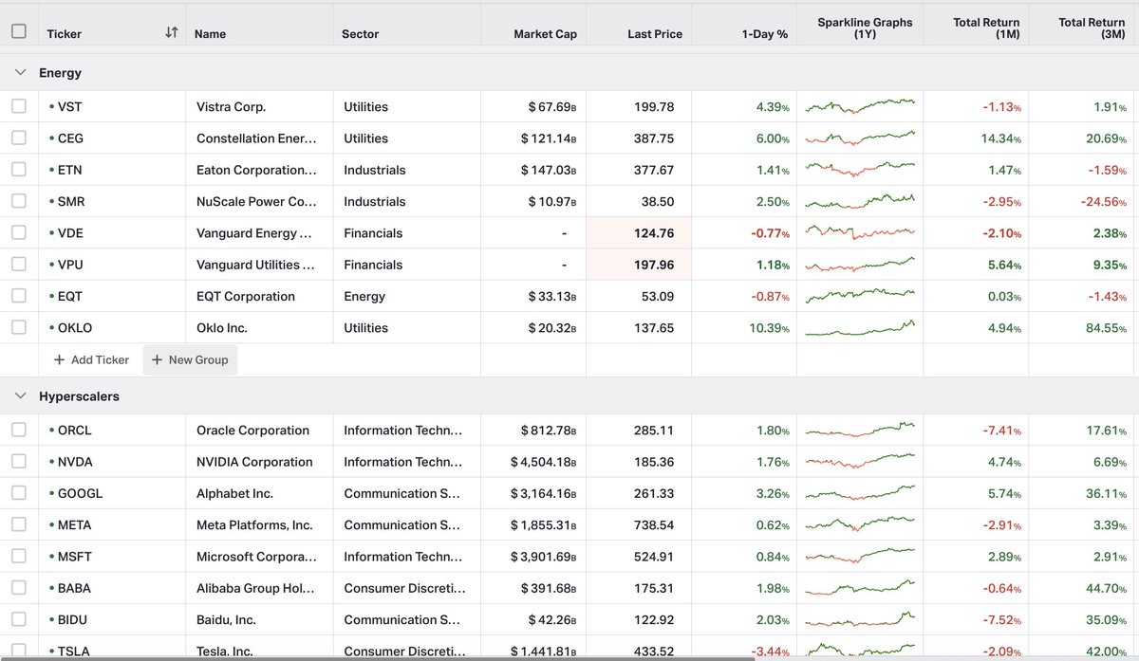This screenshot has width=1139, height=661.
Task: Collapse the Energy group
Action: coord(19,71)
